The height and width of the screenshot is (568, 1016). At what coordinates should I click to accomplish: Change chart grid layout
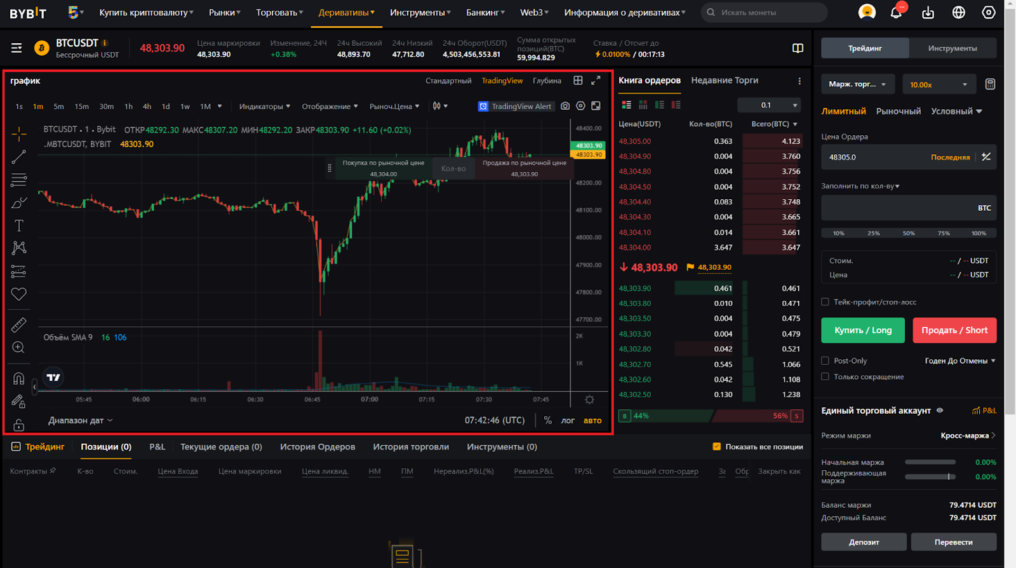pyautogui.click(x=578, y=81)
